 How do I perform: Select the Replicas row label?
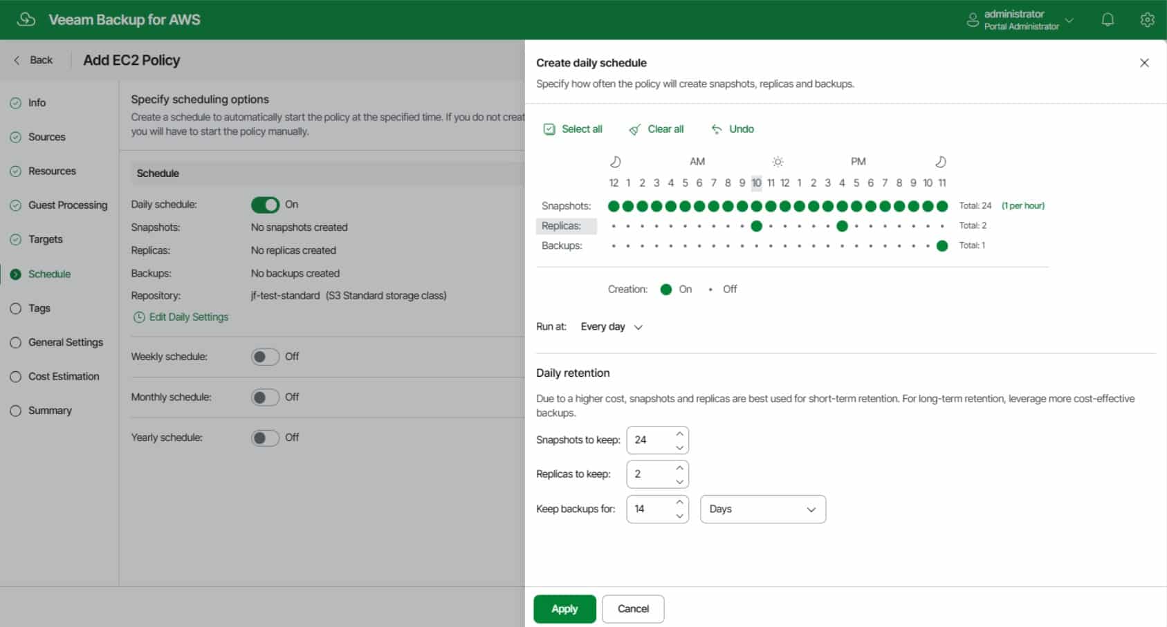pos(567,226)
